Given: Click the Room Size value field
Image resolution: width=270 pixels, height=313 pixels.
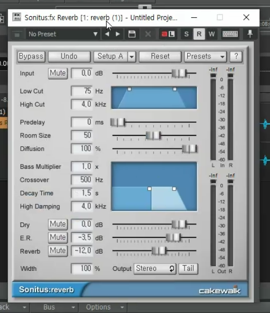Looking at the screenshot, I should [x=82, y=135].
